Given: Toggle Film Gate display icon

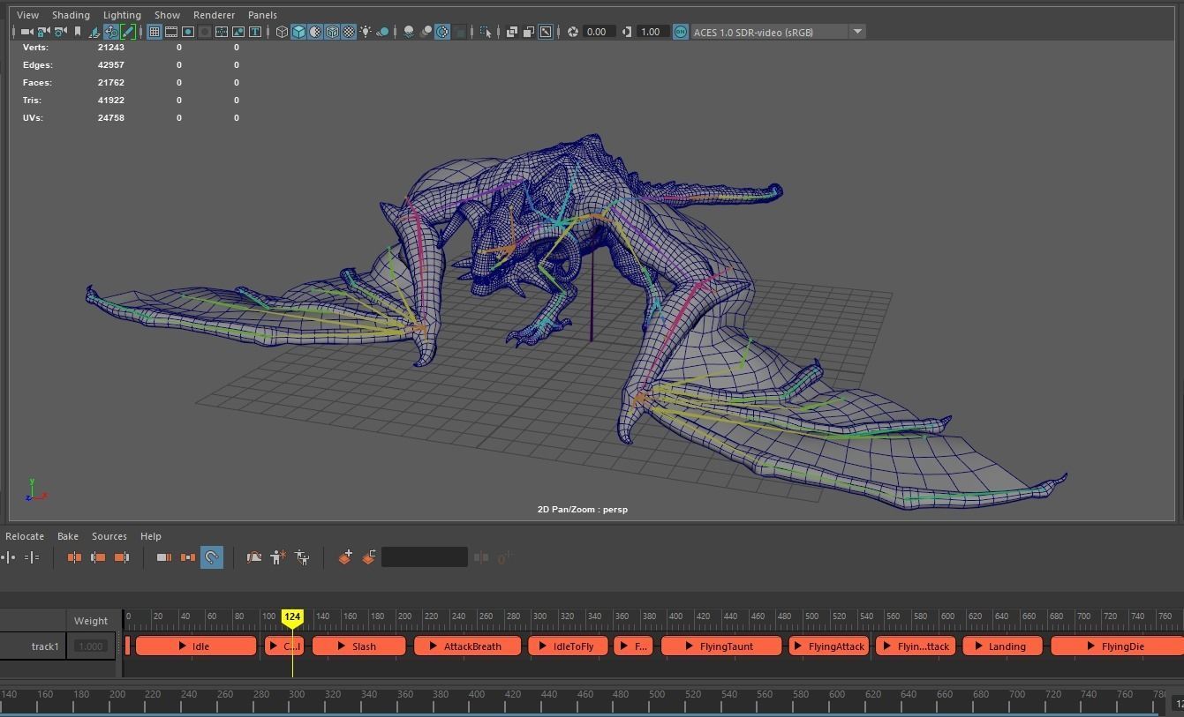Looking at the screenshot, I should click(171, 32).
